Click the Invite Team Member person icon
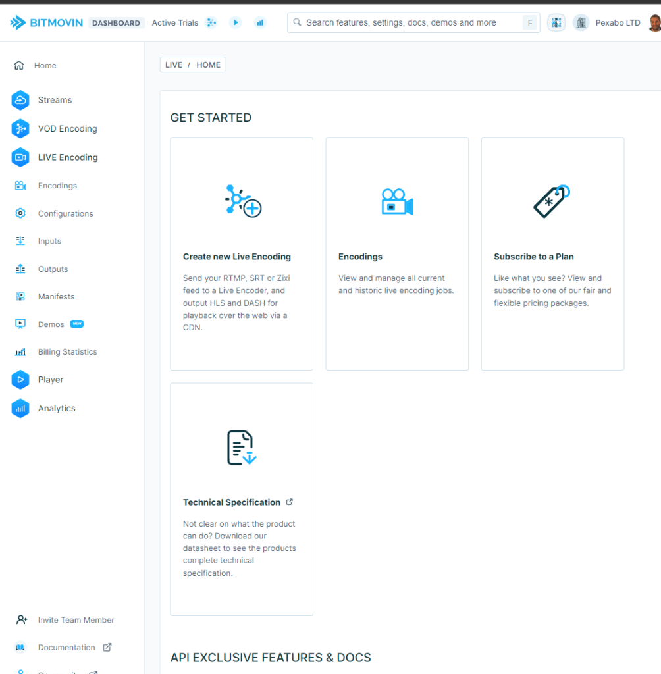 [22, 620]
